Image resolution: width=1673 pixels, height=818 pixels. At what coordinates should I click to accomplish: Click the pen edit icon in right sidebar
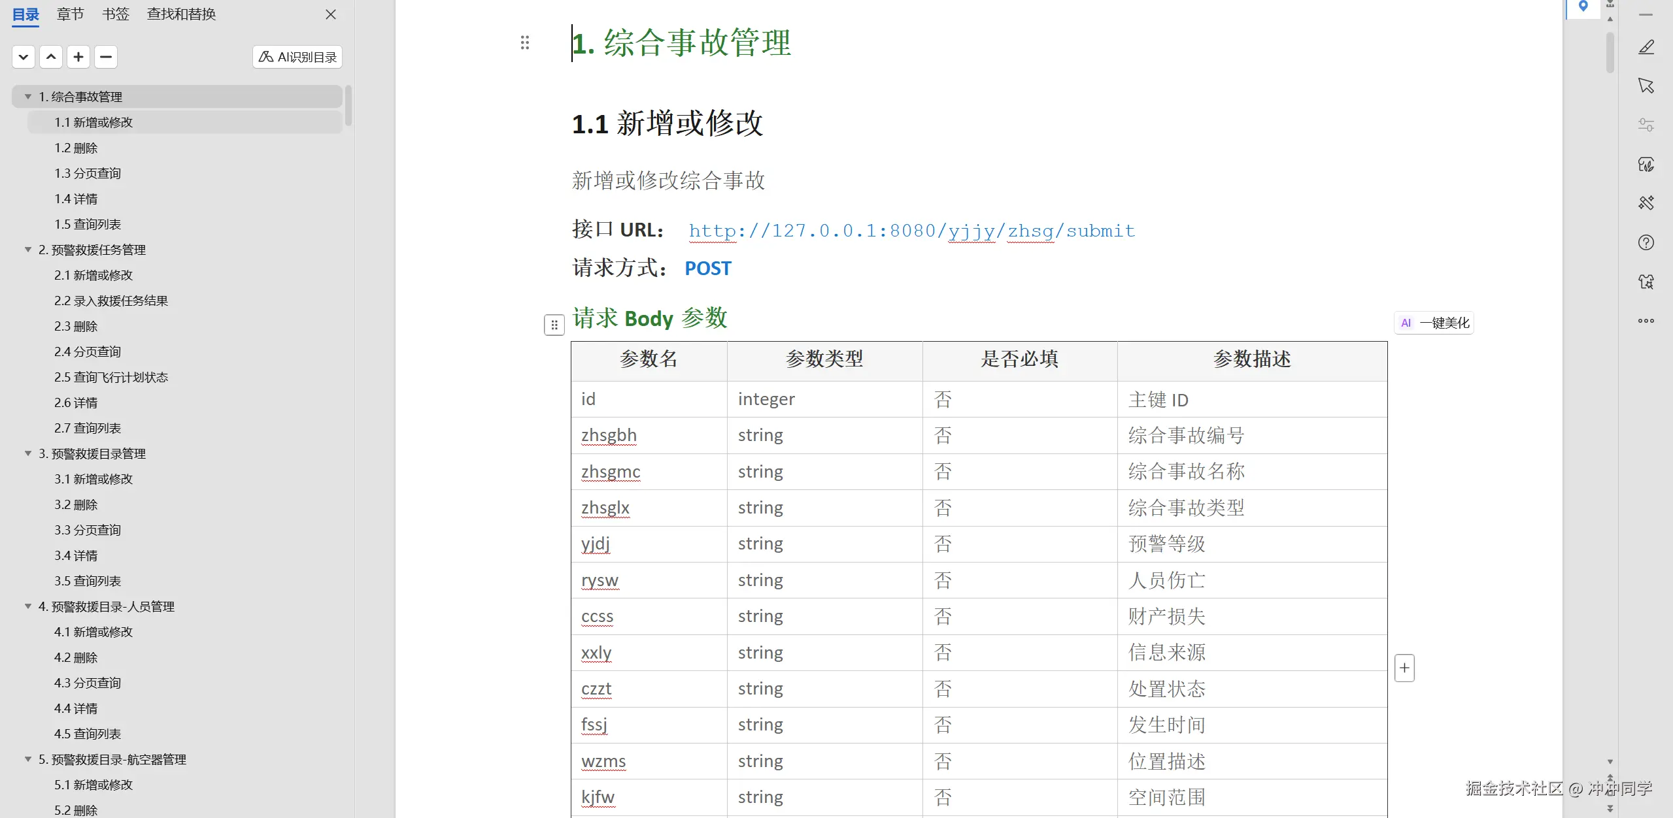coord(1646,47)
